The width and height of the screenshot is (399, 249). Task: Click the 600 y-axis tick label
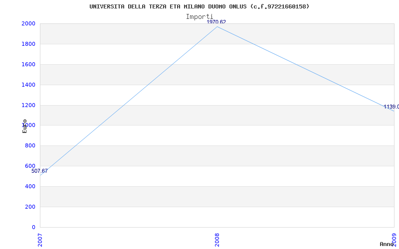30,166
